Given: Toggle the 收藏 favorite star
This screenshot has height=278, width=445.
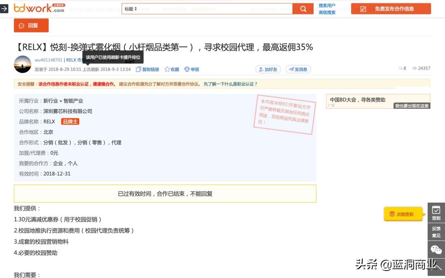Looking at the screenshot, I should tap(171, 69).
